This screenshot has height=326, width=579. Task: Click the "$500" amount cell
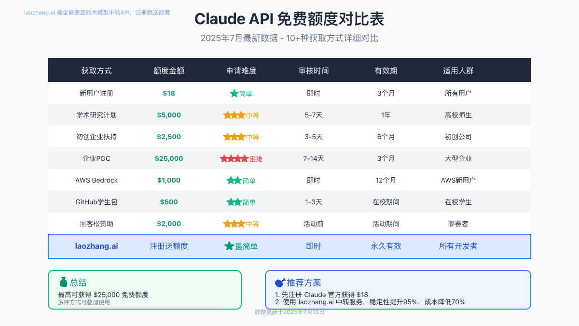[169, 202]
